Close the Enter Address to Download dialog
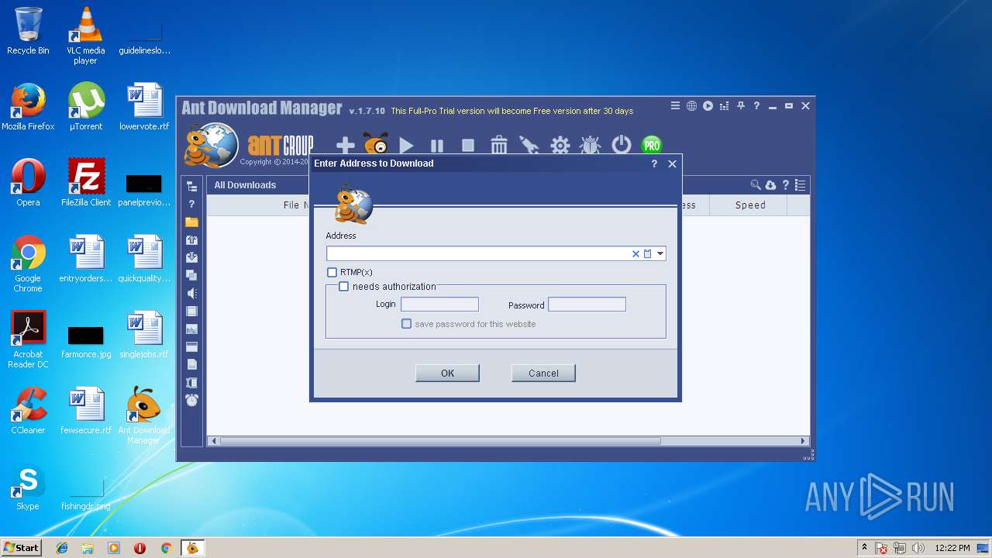The height and width of the screenshot is (558, 992). (672, 164)
